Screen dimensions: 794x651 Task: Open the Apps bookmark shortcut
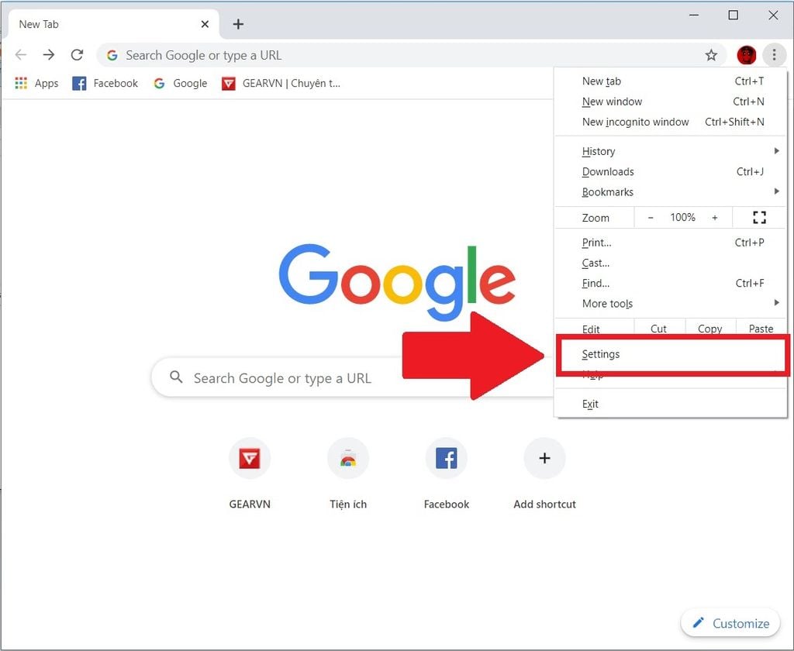coord(36,83)
